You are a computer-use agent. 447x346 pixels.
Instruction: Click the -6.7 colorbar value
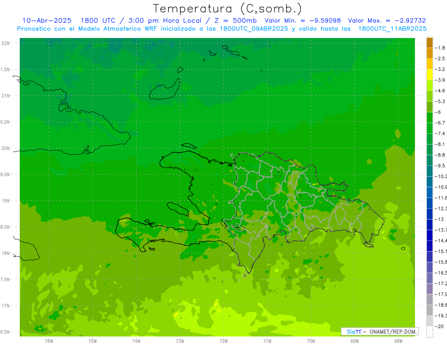point(440,123)
